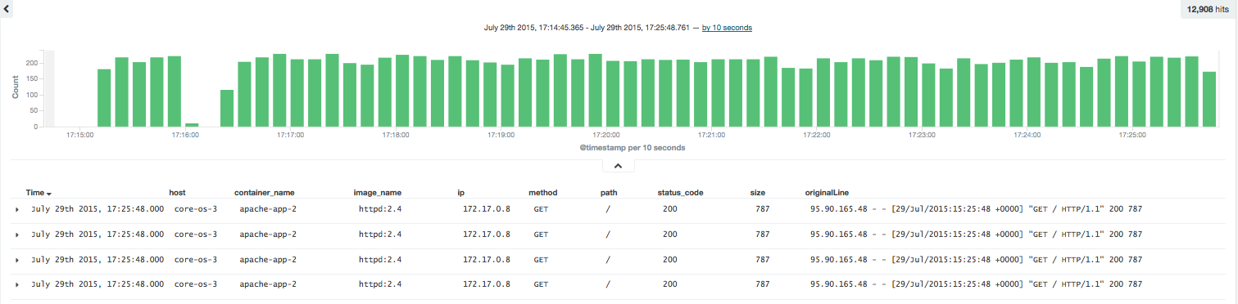The width and height of the screenshot is (1238, 304).
Task: Click the Time column sort arrow
Action: pos(49,194)
